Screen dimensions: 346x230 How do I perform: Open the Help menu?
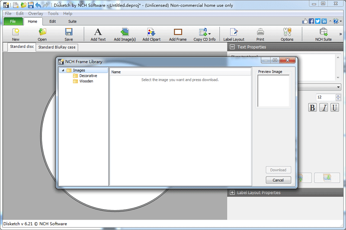pyautogui.click(x=68, y=13)
